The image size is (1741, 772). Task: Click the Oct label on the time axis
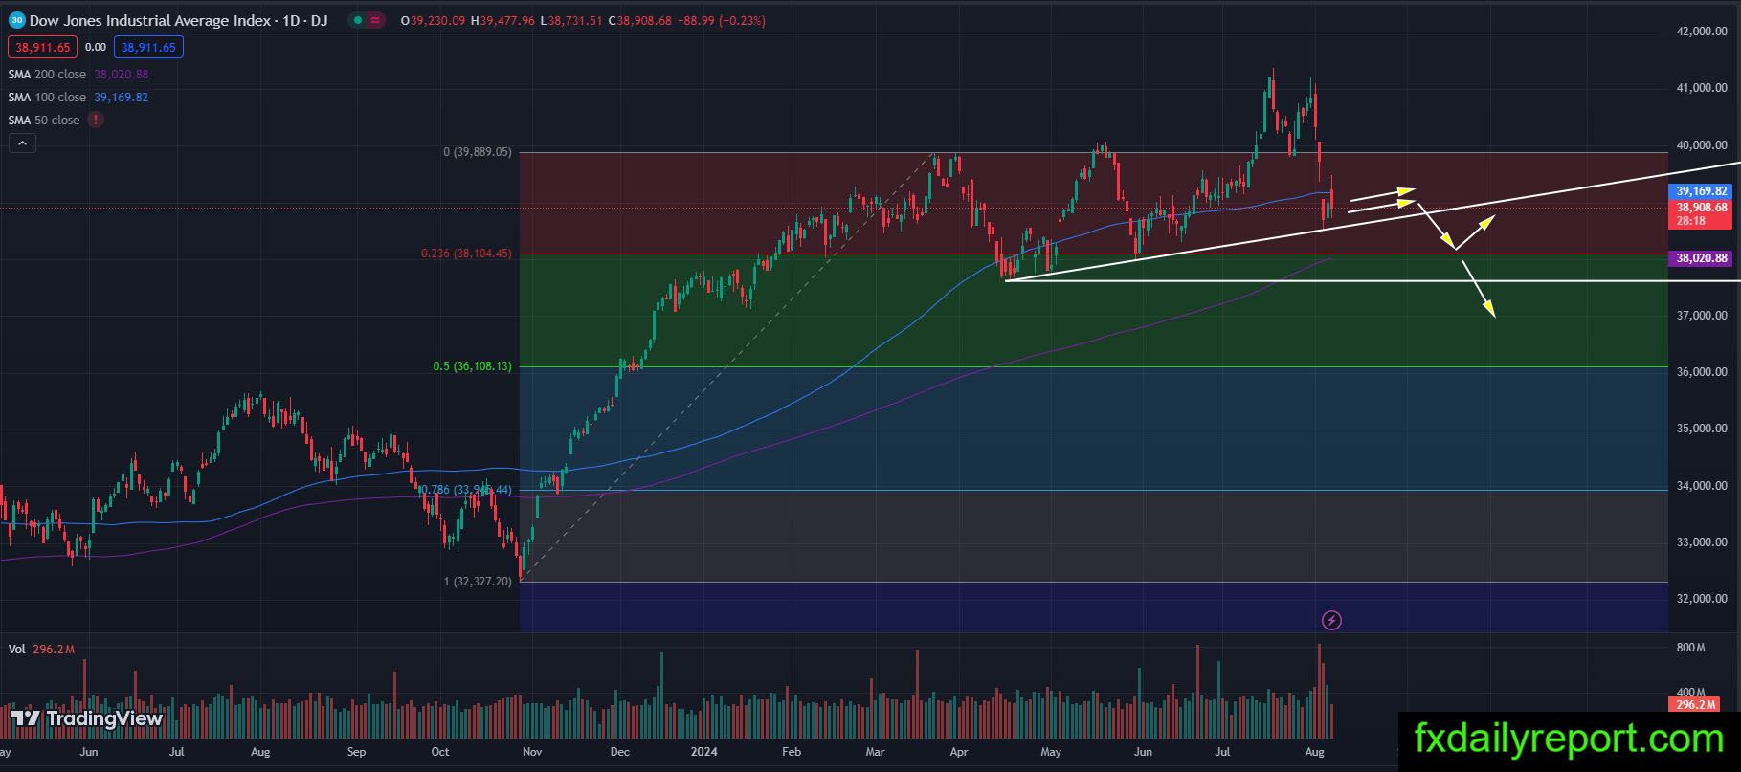pyautogui.click(x=440, y=752)
